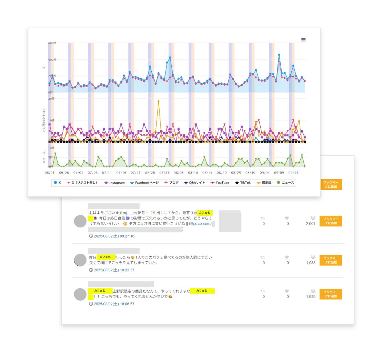Click the heart icon on the 18:06:57 post

[287, 291]
